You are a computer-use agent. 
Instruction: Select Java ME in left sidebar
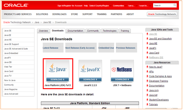pos(18,40)
